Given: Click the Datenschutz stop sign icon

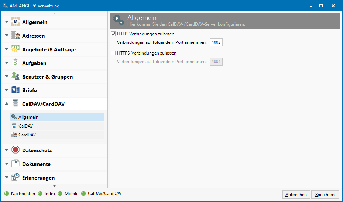Looking at the screenshot, I should pos(15,150).
